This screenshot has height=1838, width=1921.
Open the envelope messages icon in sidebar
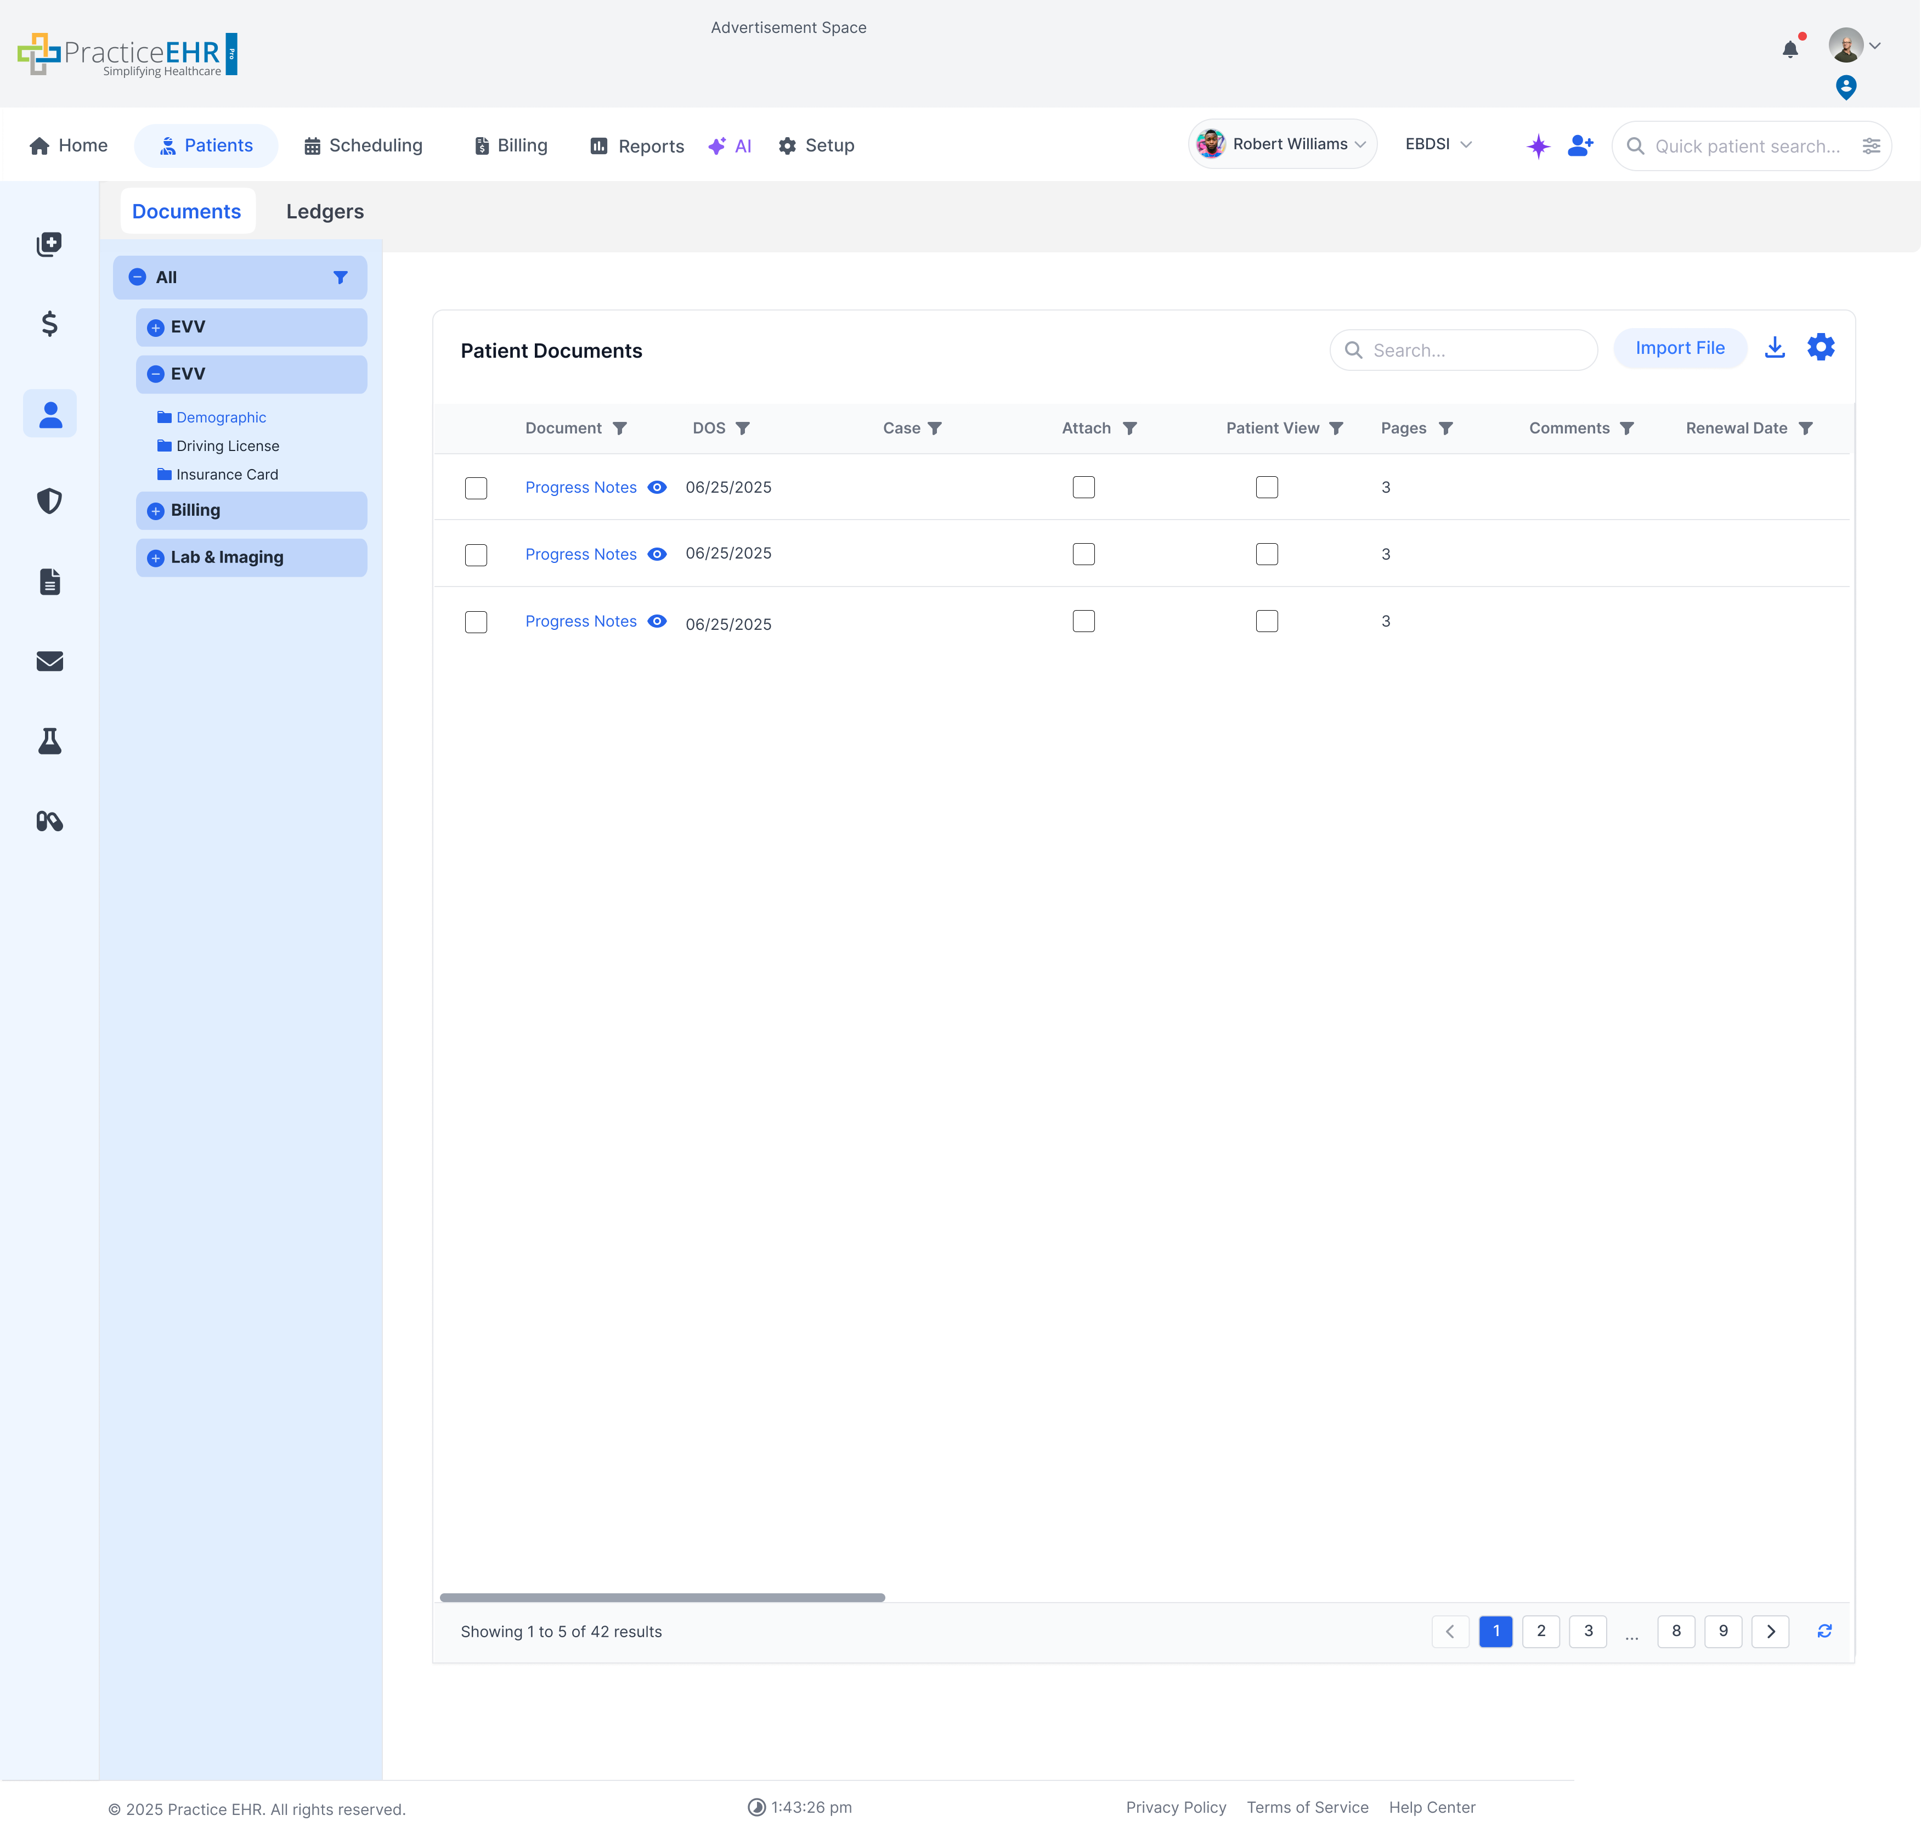(x=49, y=661)
